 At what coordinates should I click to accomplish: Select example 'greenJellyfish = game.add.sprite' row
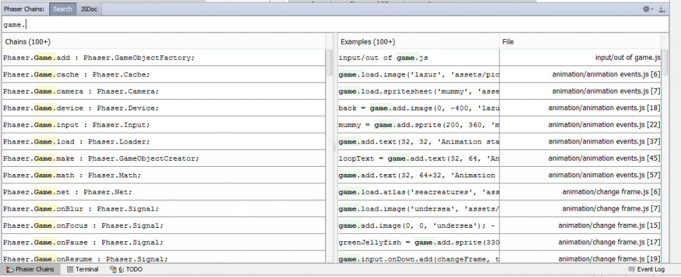418,242
